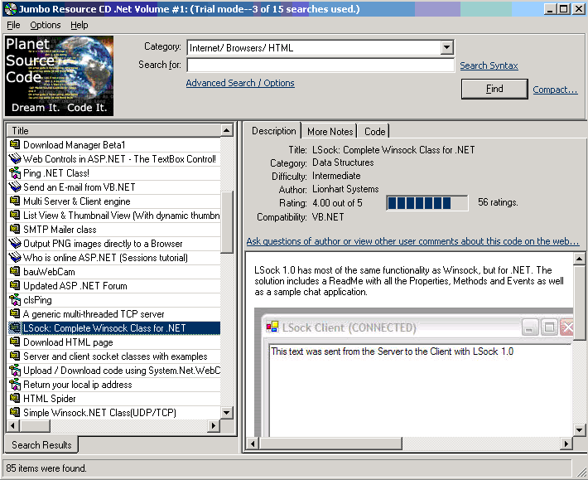This screenshot has width=588, height=480.
Task: Select the Download HTML page entry
Action: tap(114, 342)
